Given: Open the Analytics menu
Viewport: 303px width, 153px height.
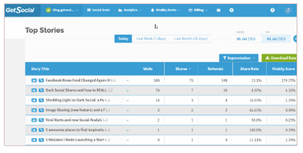Looking at the screenshot, I should pyautogui.click(x=130, y=10).
